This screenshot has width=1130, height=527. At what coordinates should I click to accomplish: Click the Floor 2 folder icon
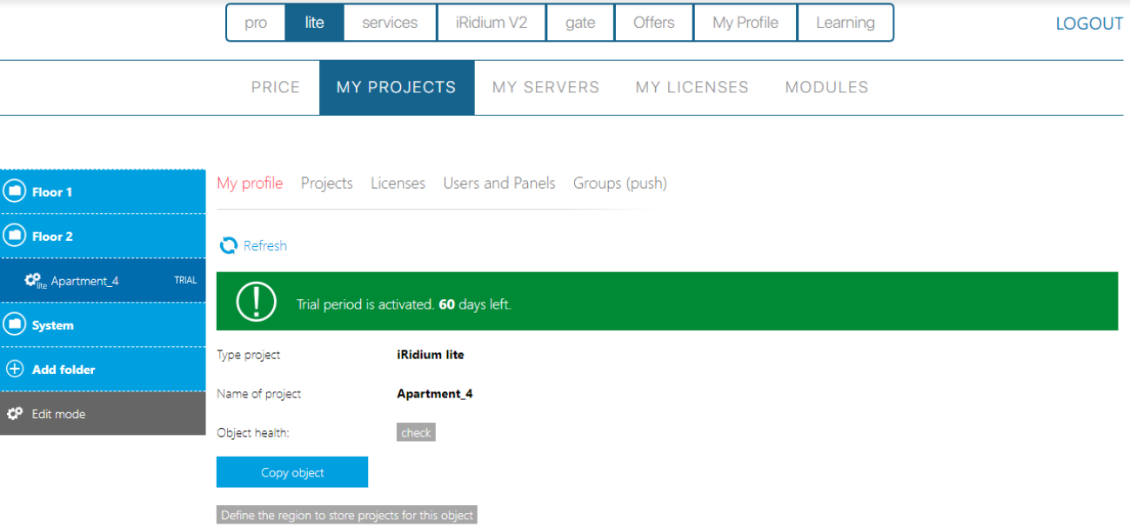click(x=15, y=236)
